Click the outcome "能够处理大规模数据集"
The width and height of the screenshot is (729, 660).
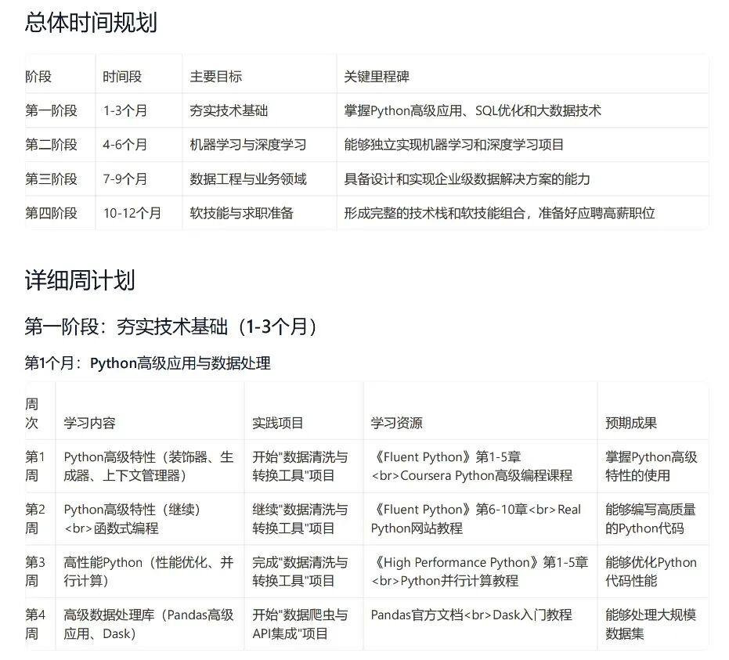651,624
